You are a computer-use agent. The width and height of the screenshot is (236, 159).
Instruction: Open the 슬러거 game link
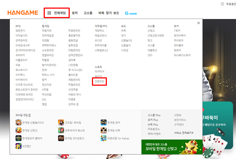click(98, 76)
